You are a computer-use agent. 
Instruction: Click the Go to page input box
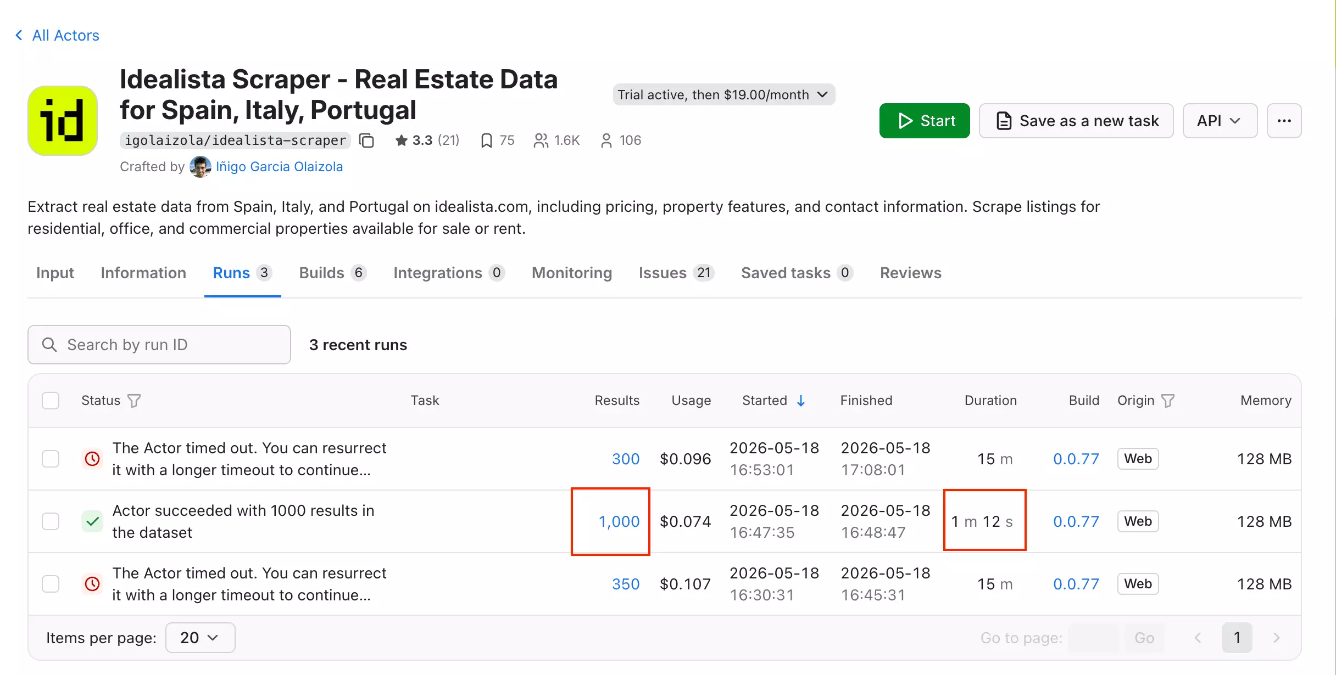click(1094, 638)
